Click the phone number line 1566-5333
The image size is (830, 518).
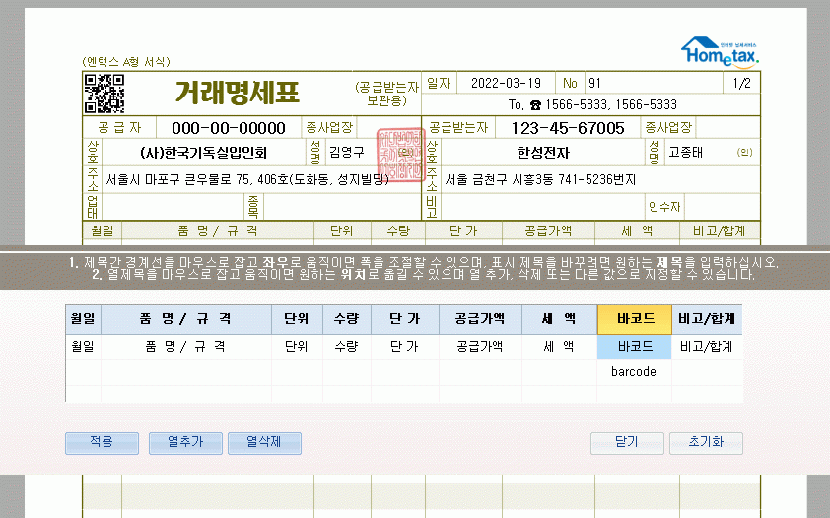click(592, 104)
